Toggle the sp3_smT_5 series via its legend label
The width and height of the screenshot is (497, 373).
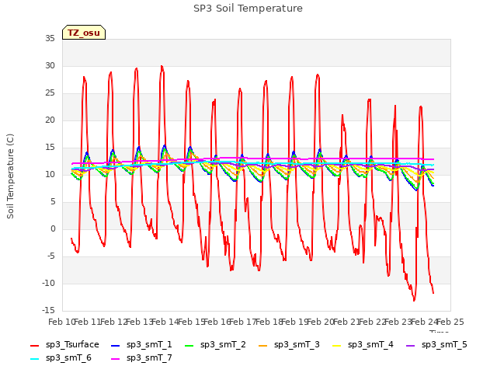pos(444,345)
